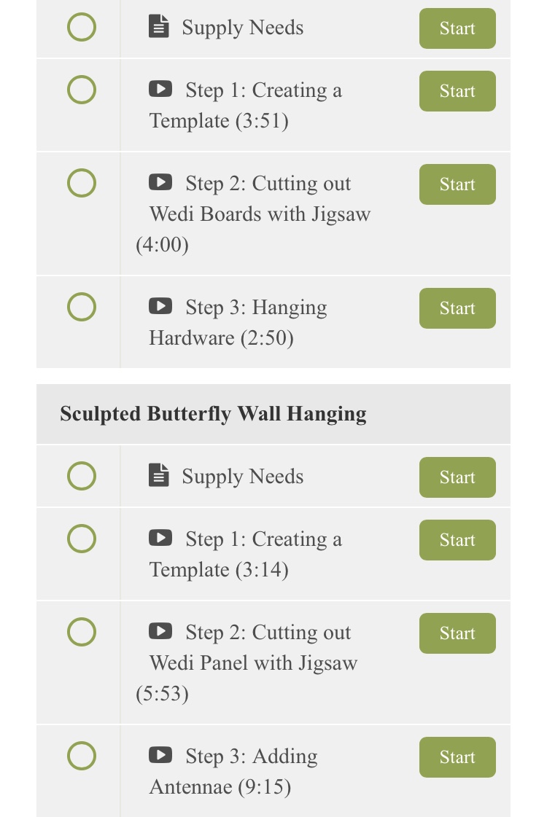Click the Sculpted Butterfly Wall Hanging section header
Viewport: 547px width, 817px height.
click(273, 414)
